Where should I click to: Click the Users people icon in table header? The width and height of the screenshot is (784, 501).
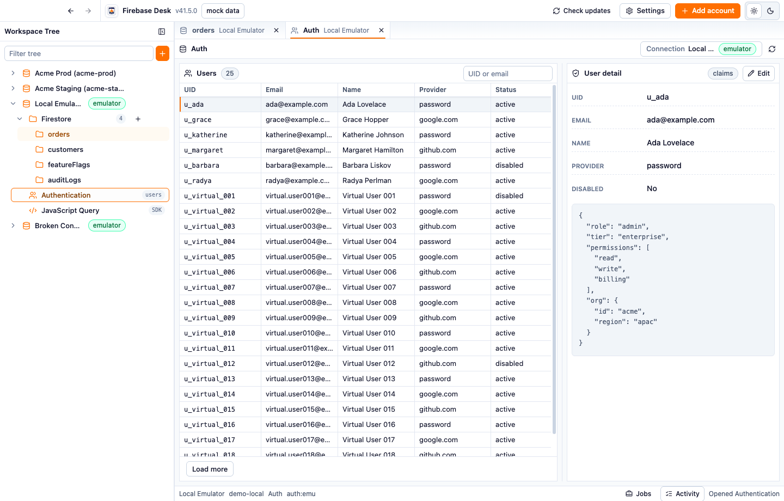188,74
